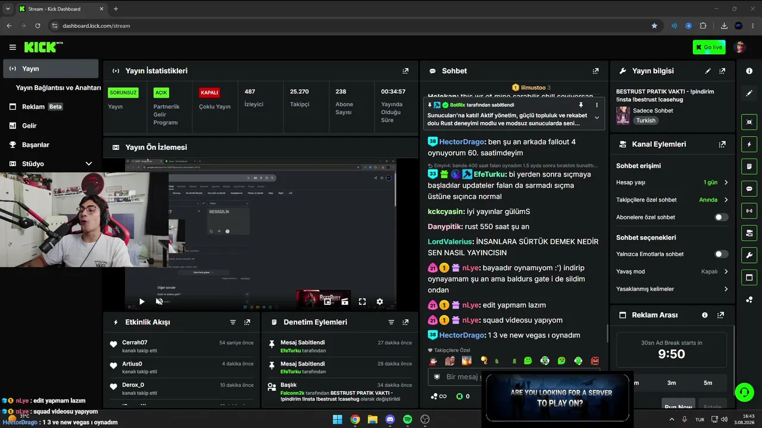Open Spotify from the taskbar
This screenshot has height=428, width=762.
[408, 419]
